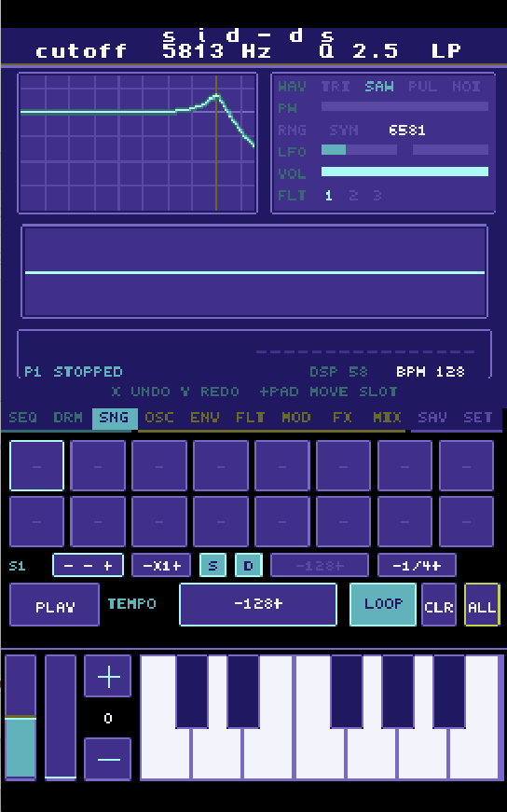Open the FLT tab
The height and width of the screenshot is (812, 507).
point(251,418)
